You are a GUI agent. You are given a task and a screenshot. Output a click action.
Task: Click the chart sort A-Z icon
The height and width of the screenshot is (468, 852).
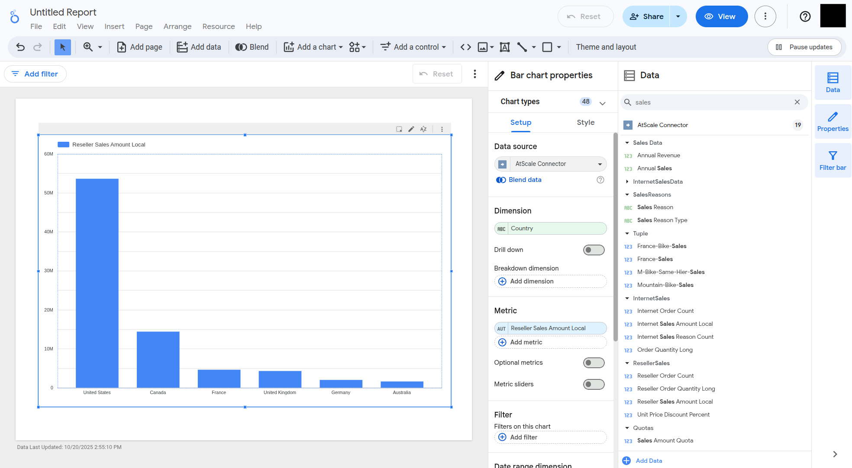tap(423, 129)
